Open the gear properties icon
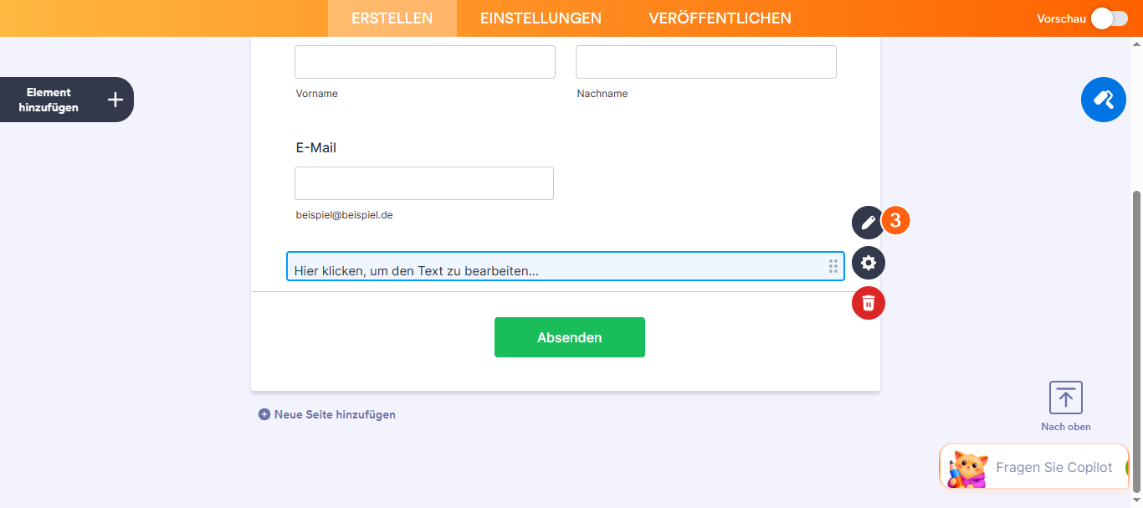 pos(869,263)
